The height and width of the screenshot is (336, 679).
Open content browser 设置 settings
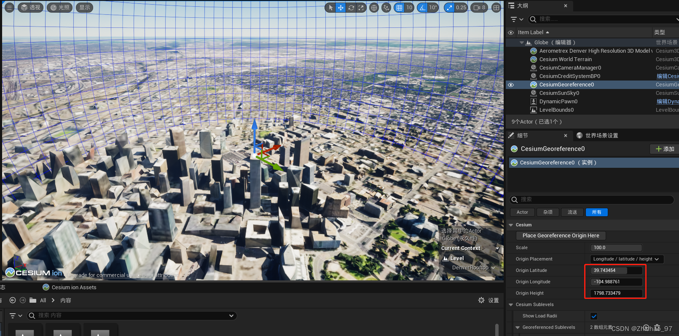[x=488, y=301]
